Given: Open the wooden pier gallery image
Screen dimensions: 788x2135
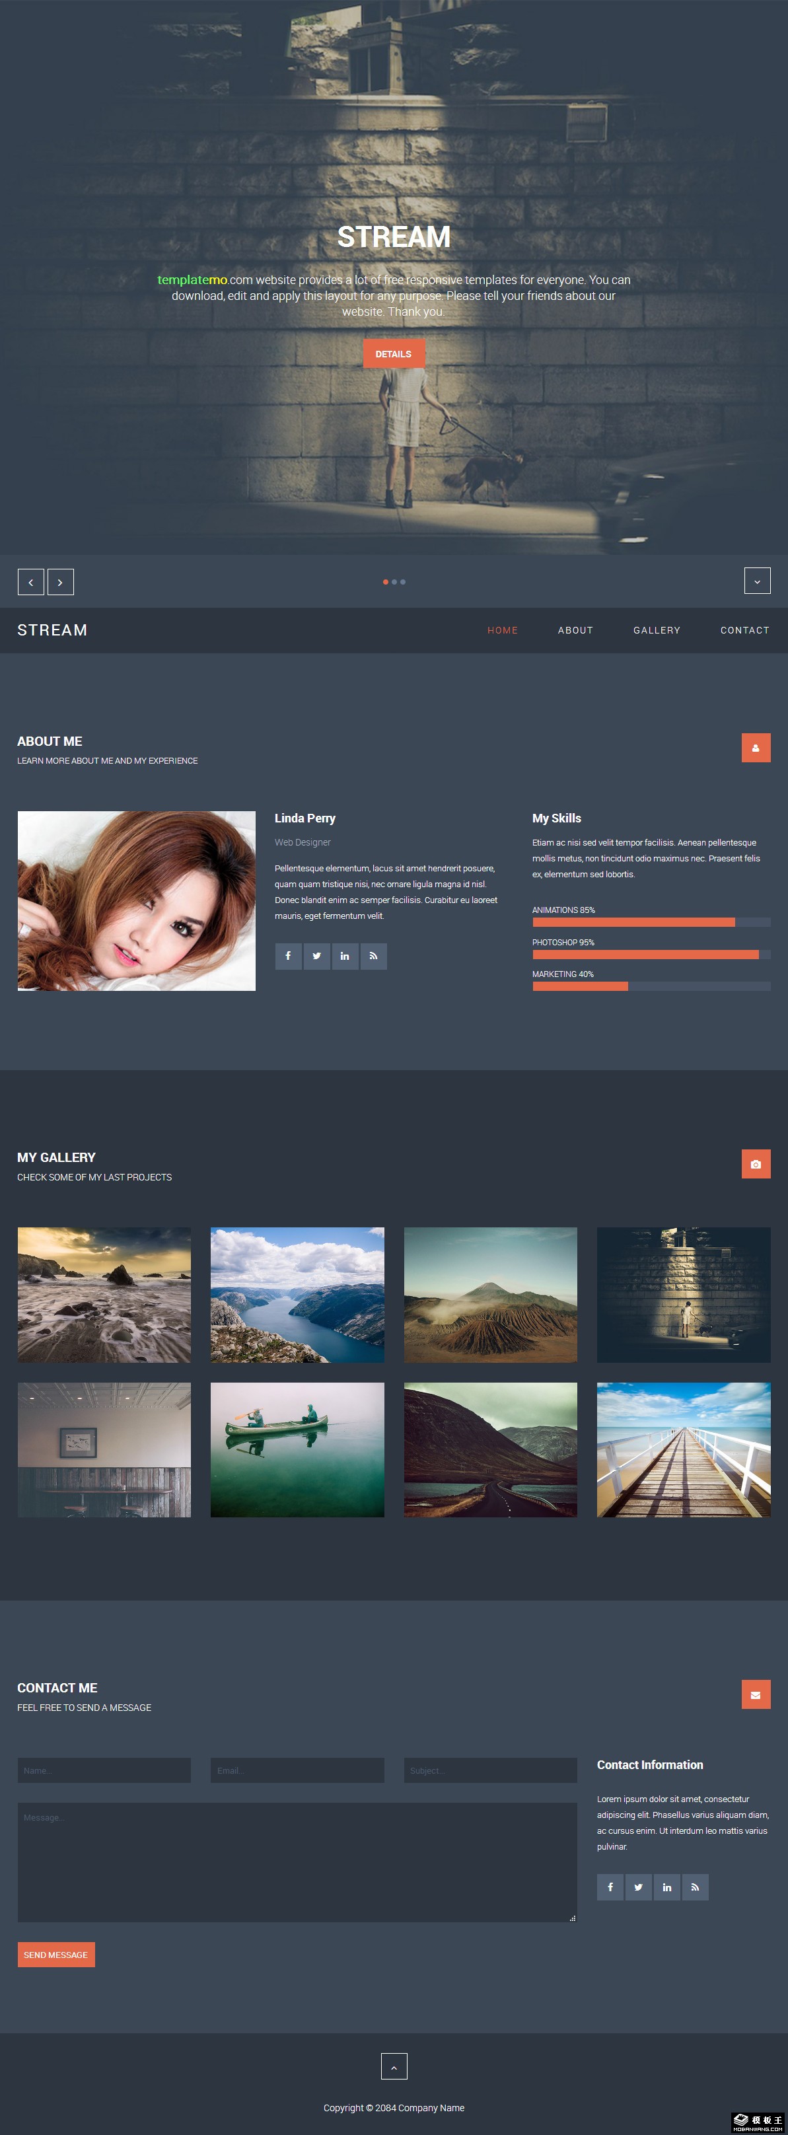Looking at the screenshot, I should (x=684, y=1449).
